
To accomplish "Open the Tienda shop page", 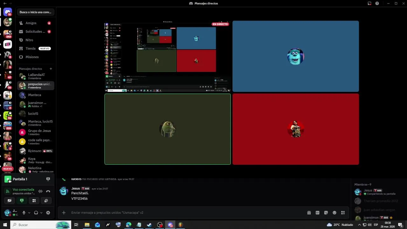I will tap(35, 48).
